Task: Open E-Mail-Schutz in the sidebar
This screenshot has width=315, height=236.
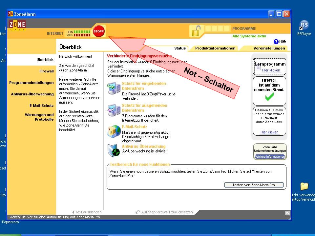Action: coord(41,105)
